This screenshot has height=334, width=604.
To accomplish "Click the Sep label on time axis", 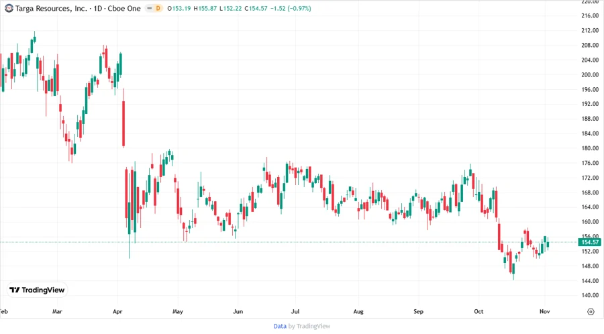I will pos(418,311).
